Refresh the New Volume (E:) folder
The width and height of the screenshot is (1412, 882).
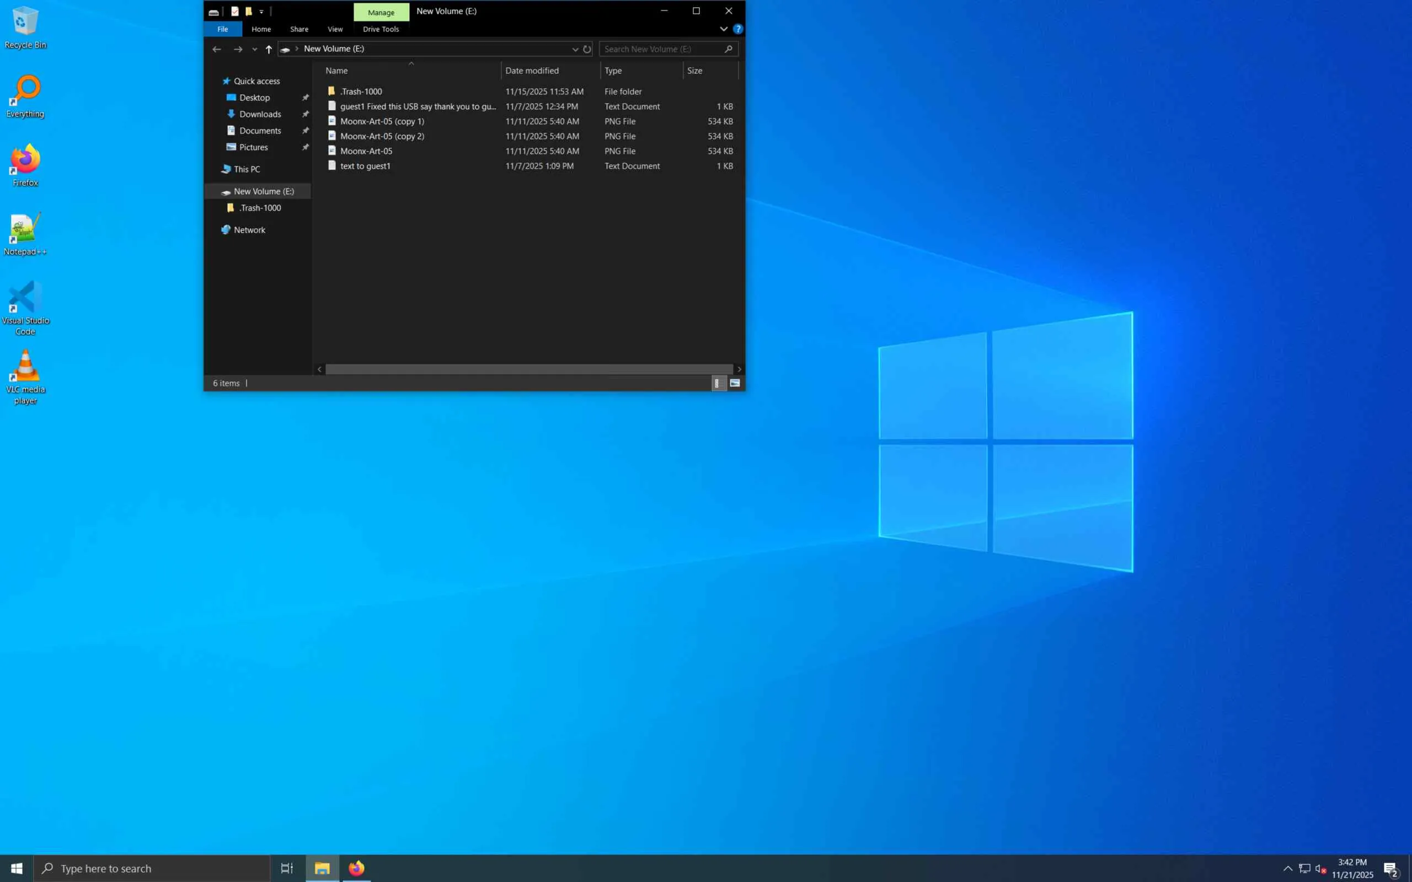pos(587,49)
